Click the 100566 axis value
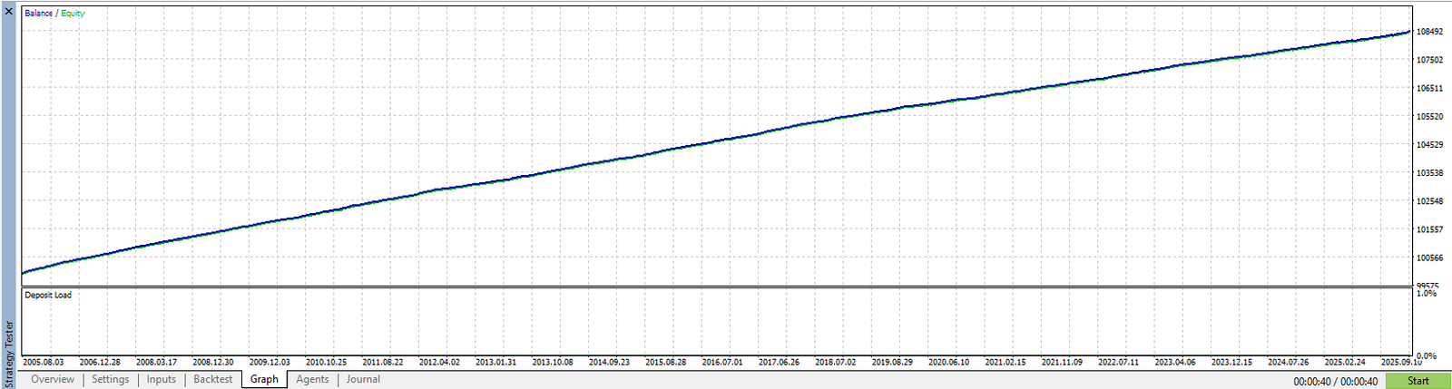 (1429, 258)
